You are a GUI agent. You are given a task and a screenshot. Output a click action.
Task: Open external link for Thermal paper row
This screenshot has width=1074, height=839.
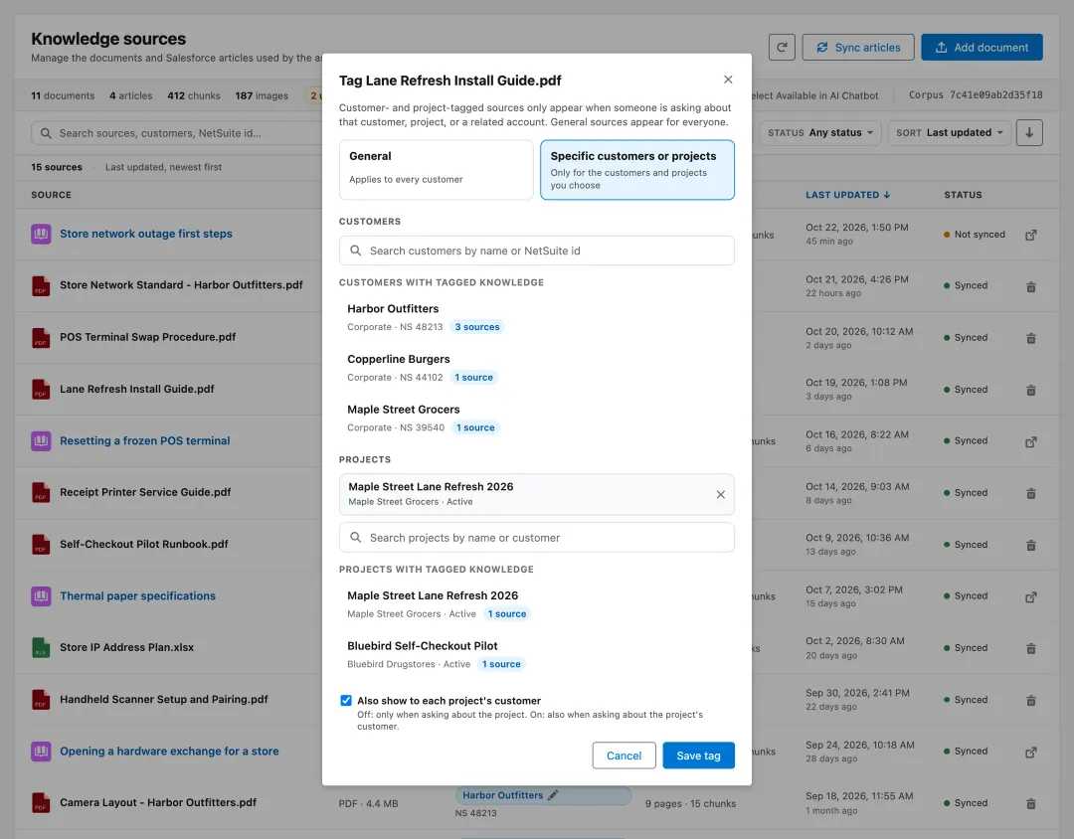point(1030,597)
